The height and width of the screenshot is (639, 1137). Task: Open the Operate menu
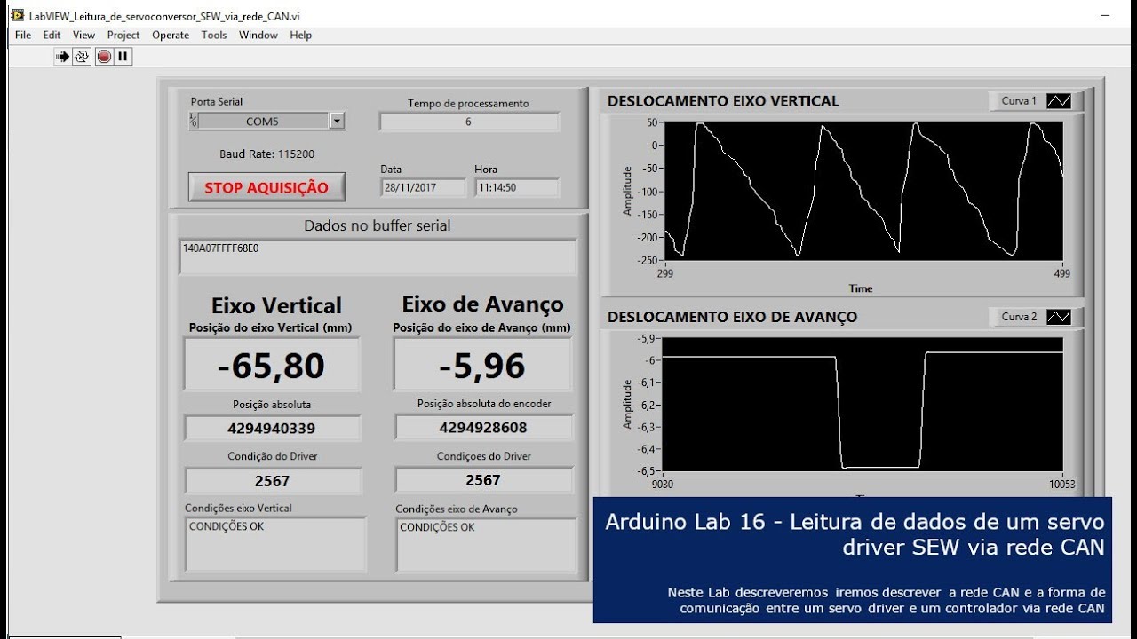[x=171, y=35]
